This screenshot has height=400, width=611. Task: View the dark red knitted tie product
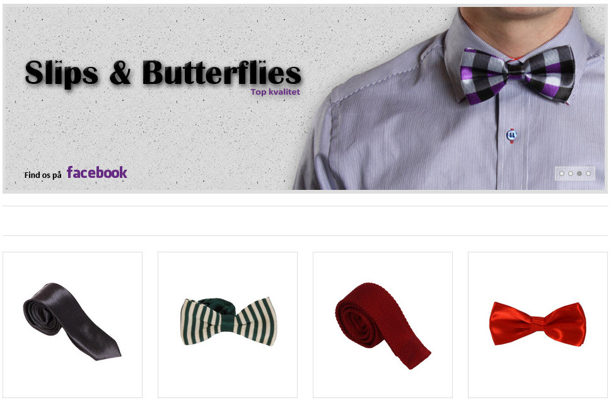[383, 325]
